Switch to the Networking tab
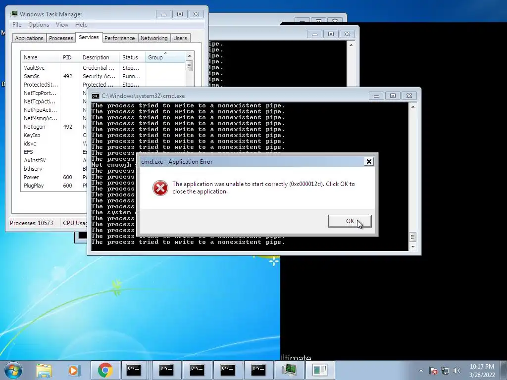 (154, 38)
